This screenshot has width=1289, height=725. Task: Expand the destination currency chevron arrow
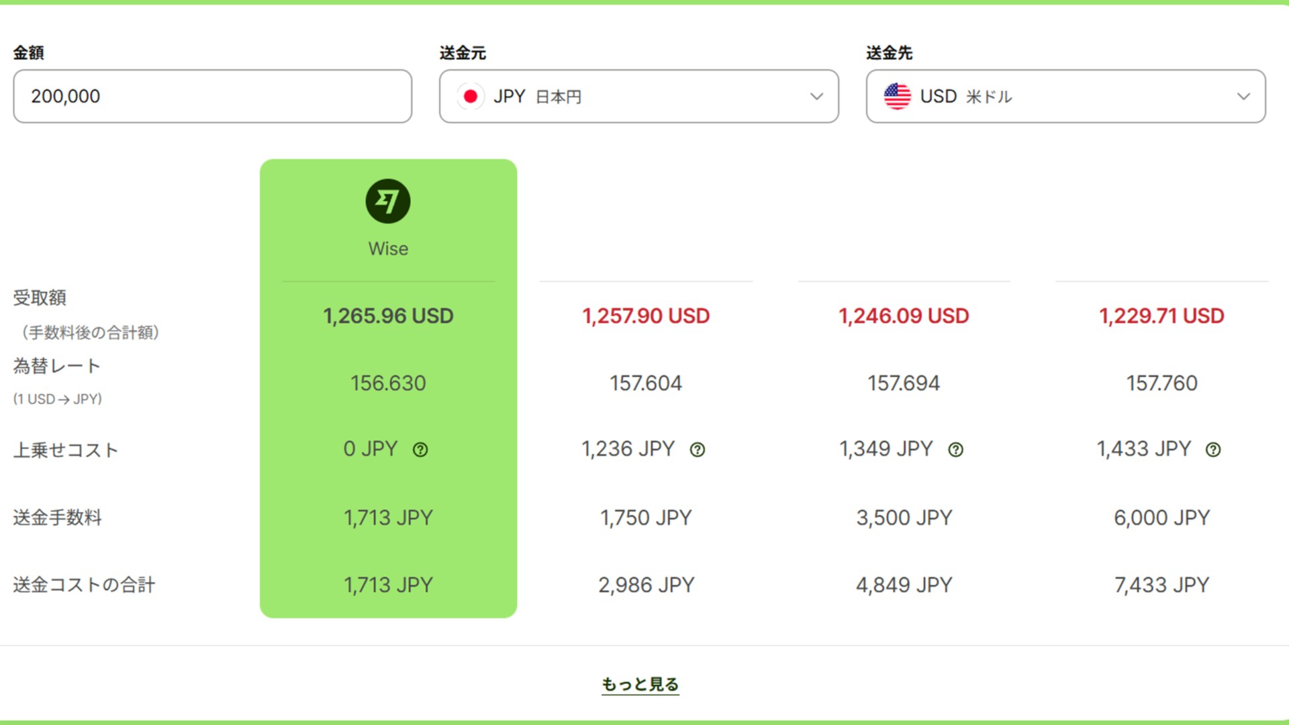pyautogui.click(x=1243, y=97)
